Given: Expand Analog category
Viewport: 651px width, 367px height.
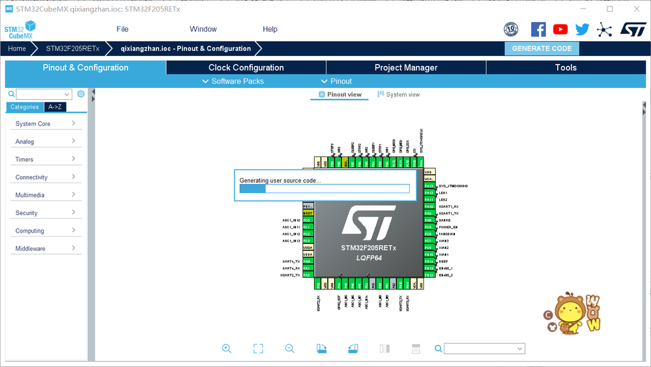Looking at the screenshot, I should [46, 141].
